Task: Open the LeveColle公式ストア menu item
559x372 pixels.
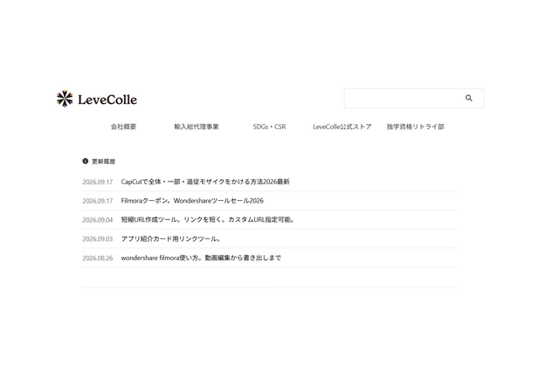Action: [342, 127]
